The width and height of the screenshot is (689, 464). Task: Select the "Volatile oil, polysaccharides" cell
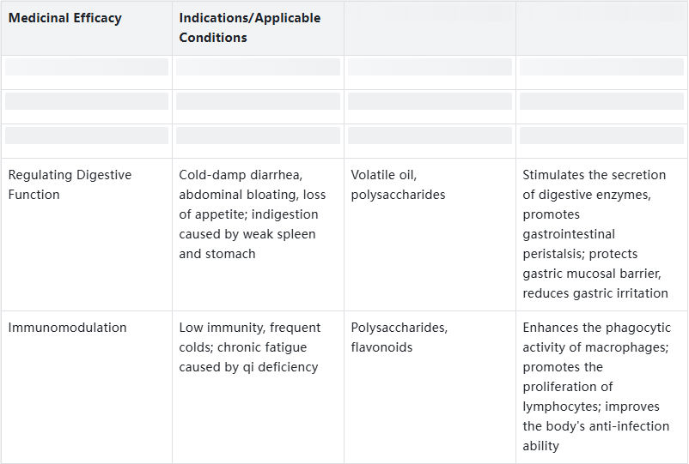pyautogui.click(x=398, y=184)
